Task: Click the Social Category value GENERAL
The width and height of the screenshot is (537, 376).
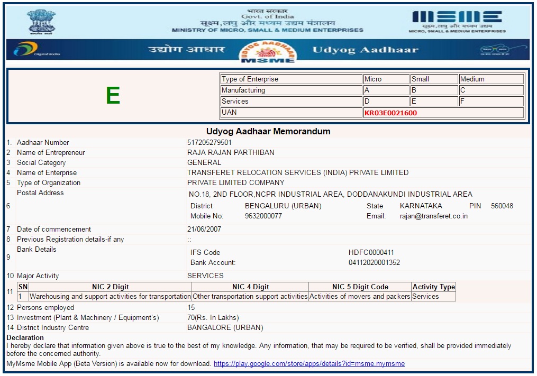Action: click(x=204, y=162)
